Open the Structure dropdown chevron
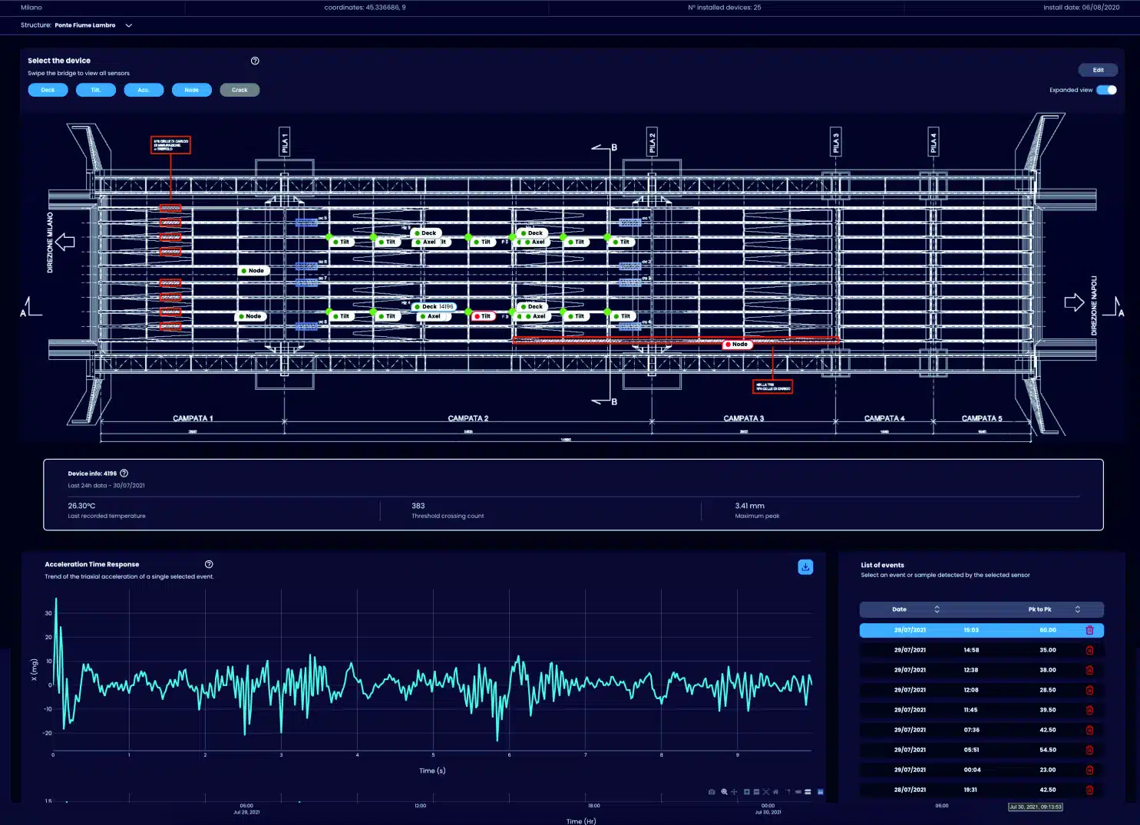Screen dimensions: 1140x825 coord(129,25)
